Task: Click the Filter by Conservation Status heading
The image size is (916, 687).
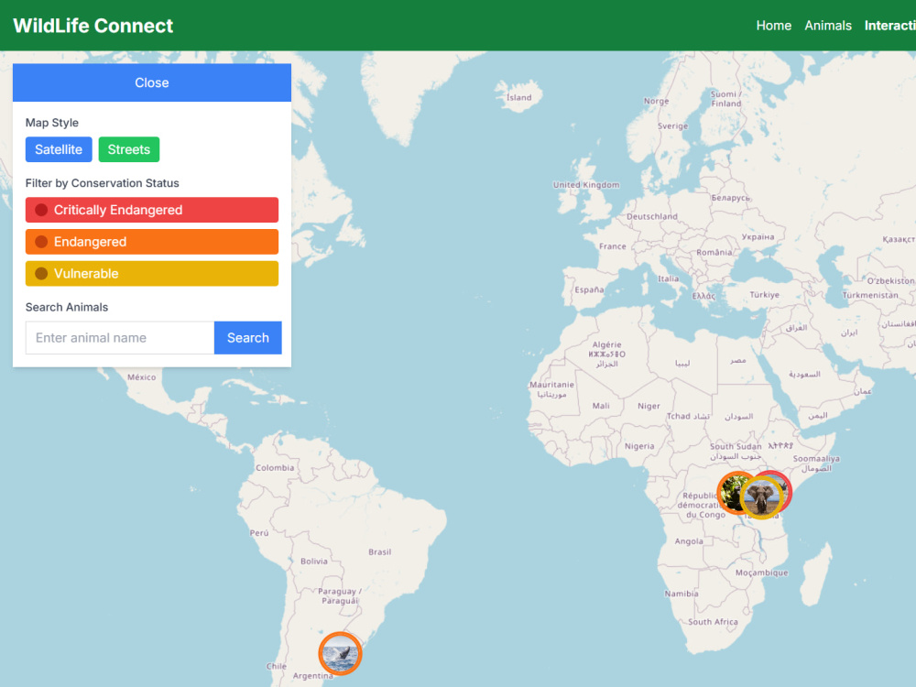Action: pyautogui.click(x=103, y=183)
